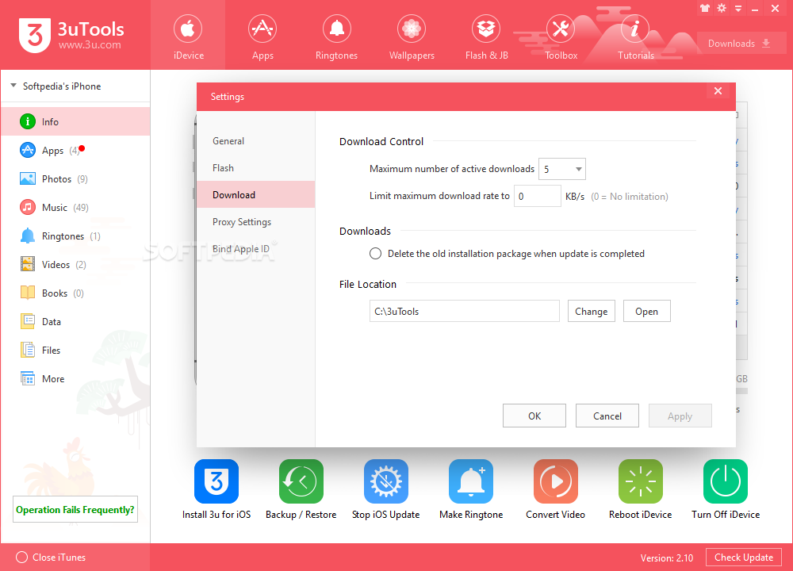Click Turn Off iDevice
Screen dimensions: 793x571
tap(726, 489)
